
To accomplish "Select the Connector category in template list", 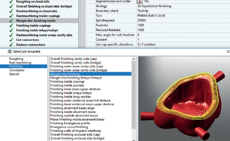I will (x=17, y=70).
